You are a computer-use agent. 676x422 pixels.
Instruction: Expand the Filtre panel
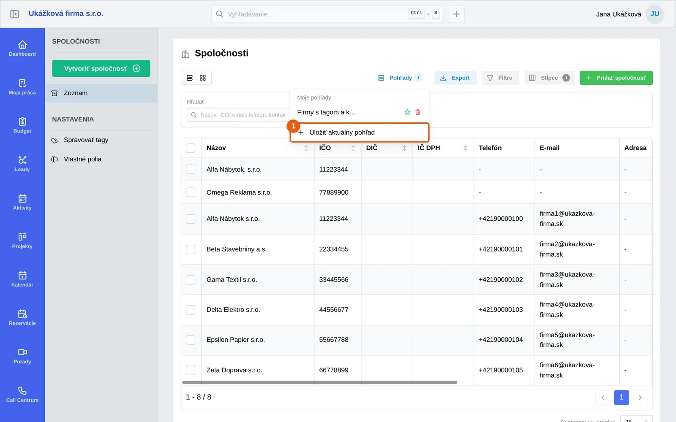500,78
